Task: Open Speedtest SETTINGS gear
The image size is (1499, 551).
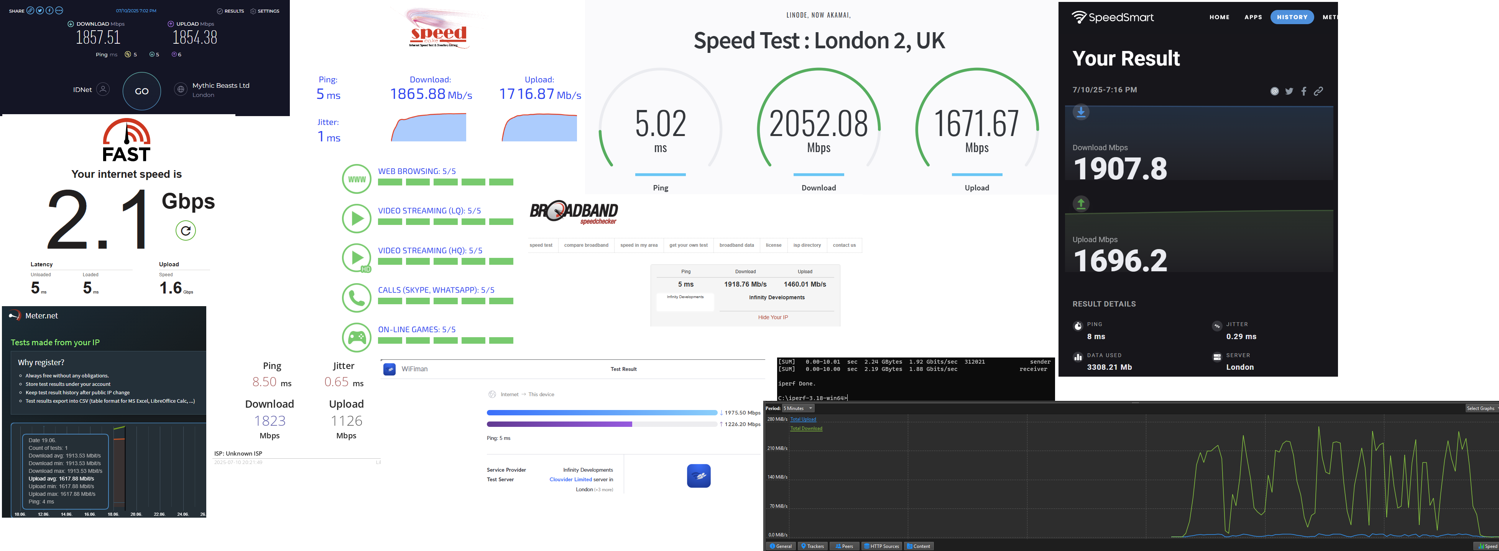Action: [265, 11]
